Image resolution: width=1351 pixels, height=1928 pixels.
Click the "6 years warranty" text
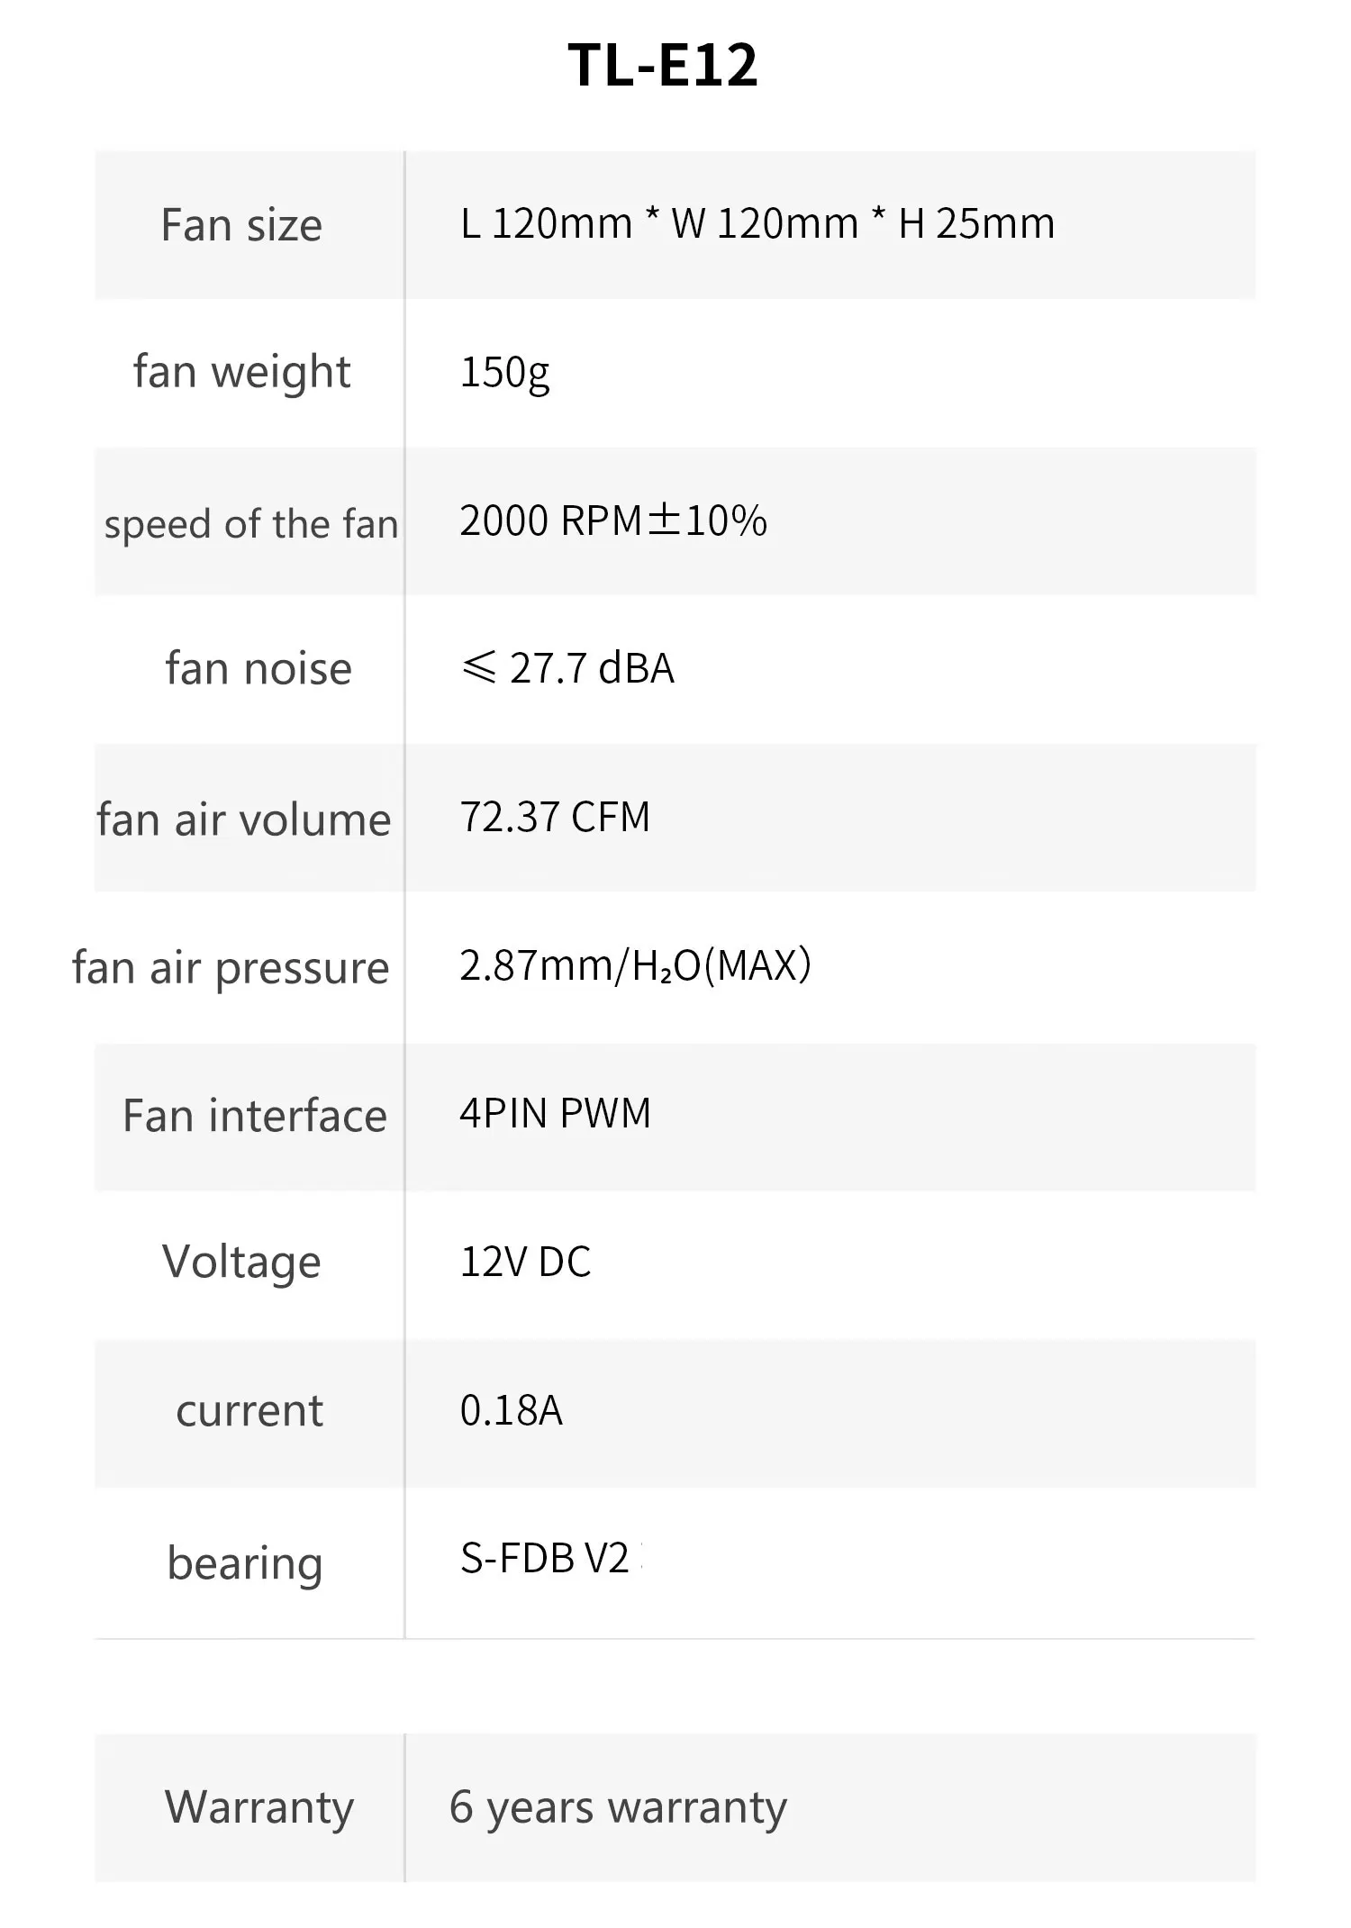pyautogui.click(x=618, y=1806)
